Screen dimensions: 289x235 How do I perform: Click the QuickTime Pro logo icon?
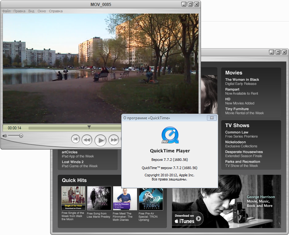click(x=170, y=135)
